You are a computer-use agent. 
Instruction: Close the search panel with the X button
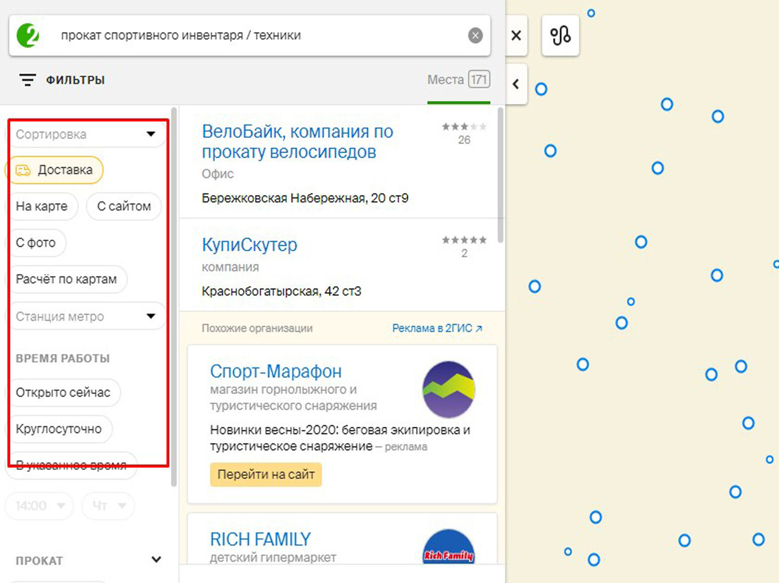click(x=516, y=36)
